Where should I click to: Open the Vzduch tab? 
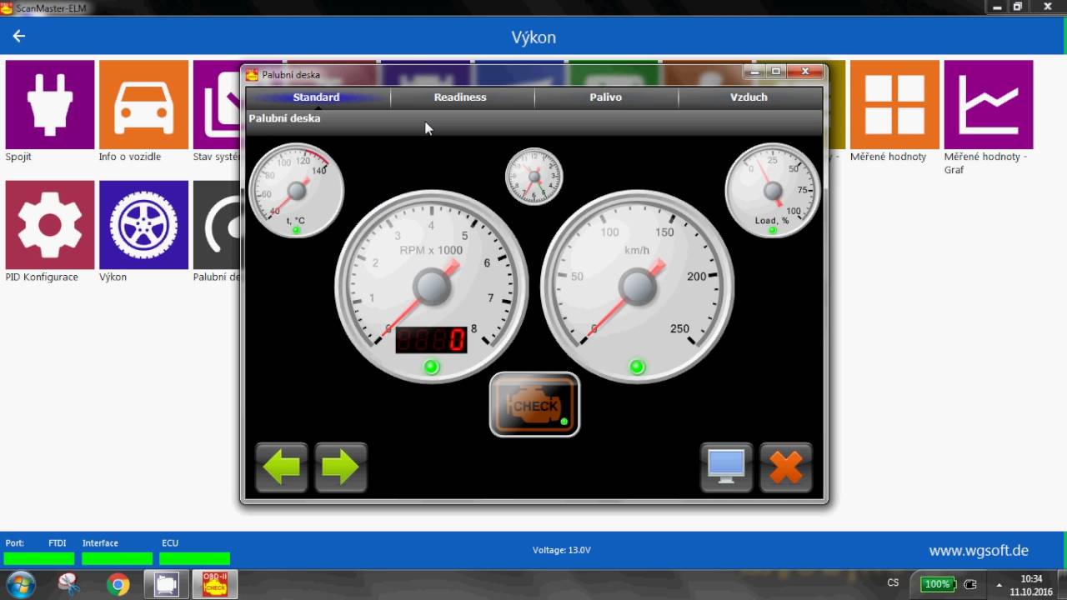(x=749, y=97)
